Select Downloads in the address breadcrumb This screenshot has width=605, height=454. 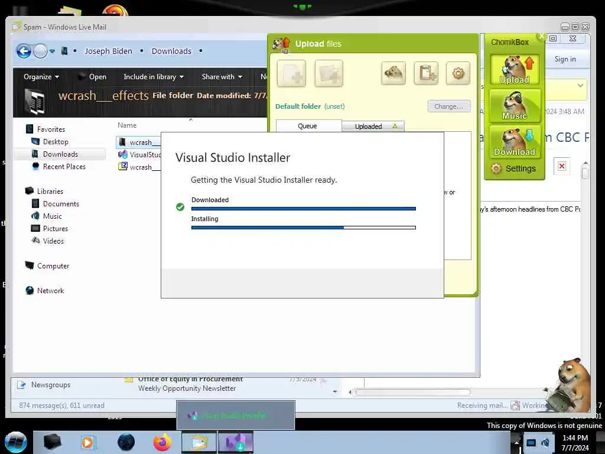171,51
